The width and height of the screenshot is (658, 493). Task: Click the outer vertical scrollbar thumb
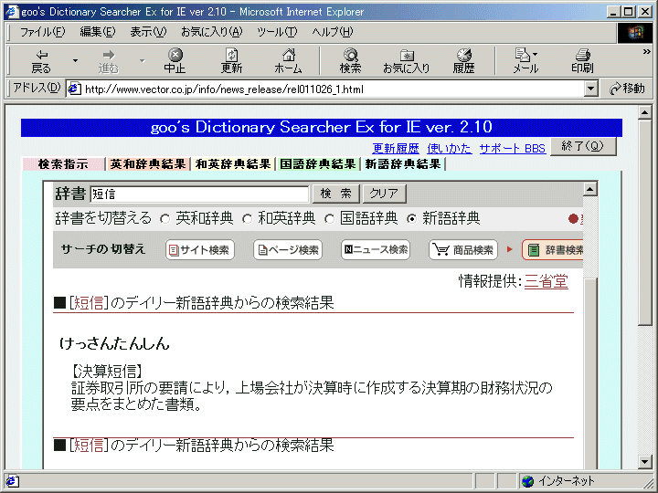pos(645,222)
